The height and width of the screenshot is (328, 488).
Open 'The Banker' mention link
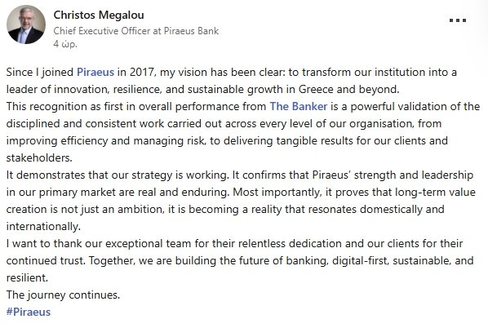(299, 106)
